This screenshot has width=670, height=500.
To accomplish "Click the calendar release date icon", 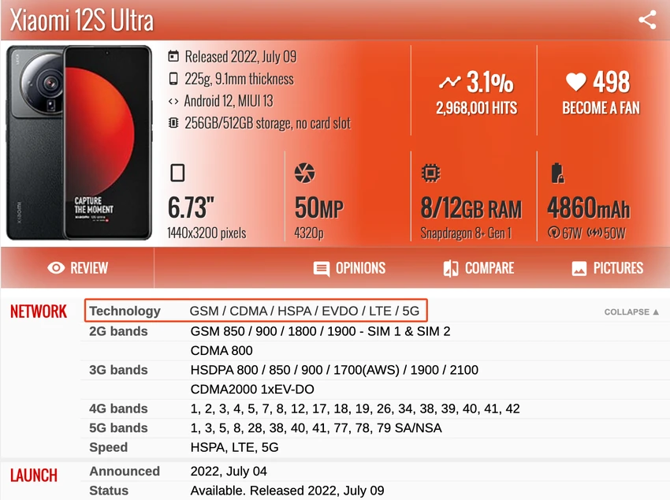I will coord(173,56).
